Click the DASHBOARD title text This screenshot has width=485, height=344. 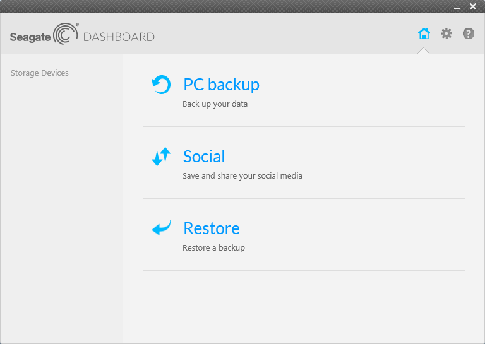coord(119,37)
